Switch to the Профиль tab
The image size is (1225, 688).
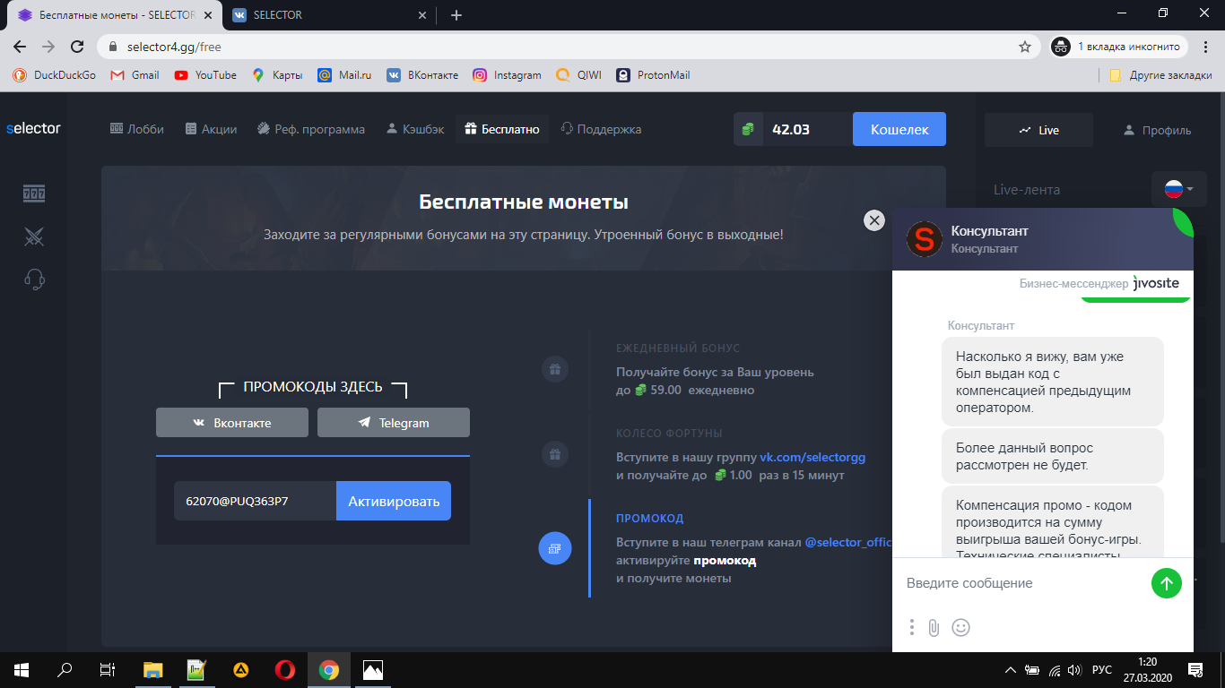(x=1157, y=130)
